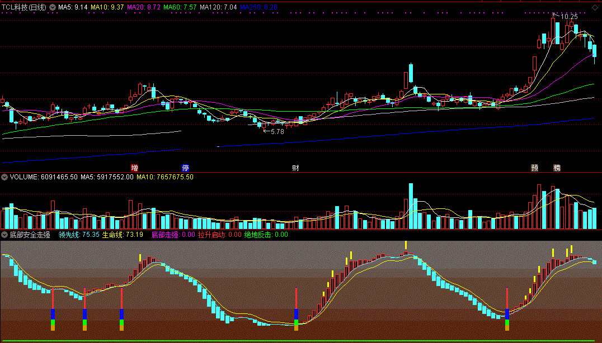The image size is (602, 343).
Task: Open the main chart indicator dropdown beside TCL科技(日线)
Action: point(53,7)
